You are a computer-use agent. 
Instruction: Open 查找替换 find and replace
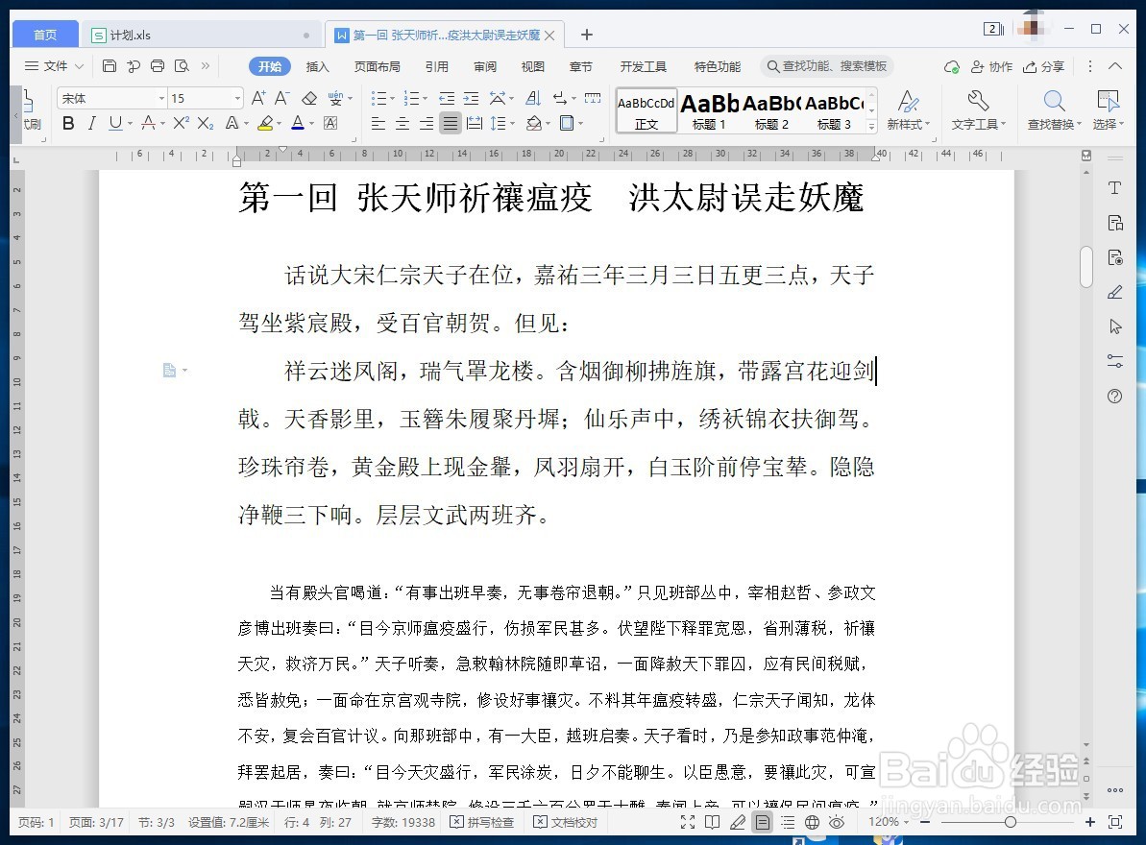point(1054,109)
